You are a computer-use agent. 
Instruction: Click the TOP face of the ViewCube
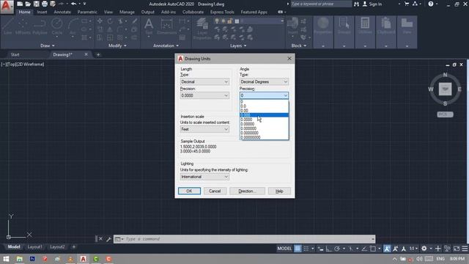[445, 89]
